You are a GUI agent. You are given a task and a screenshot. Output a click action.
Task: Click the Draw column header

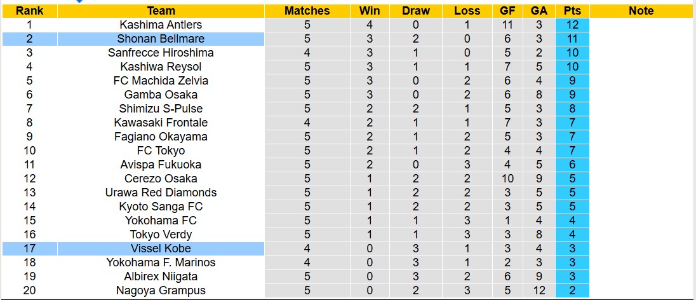pos(416,11)
